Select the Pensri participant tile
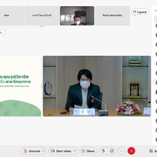This screenshot has height=157, width=157. [112, 16]
